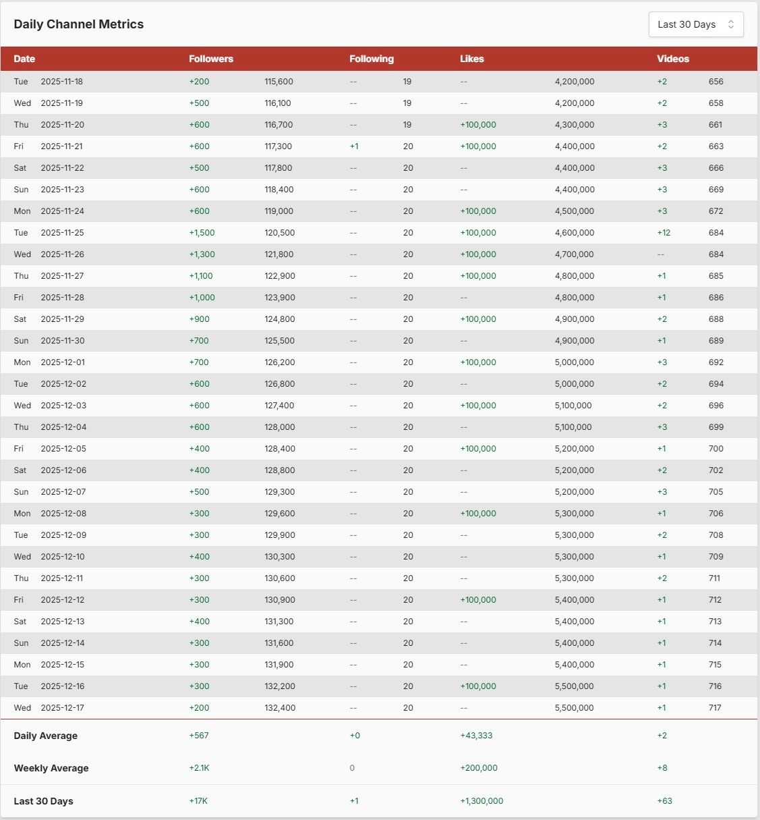Open the Last 30 Days range dropdown
Image resolution: width=760 pixels, height=820 pixels.
click(695, 24)
